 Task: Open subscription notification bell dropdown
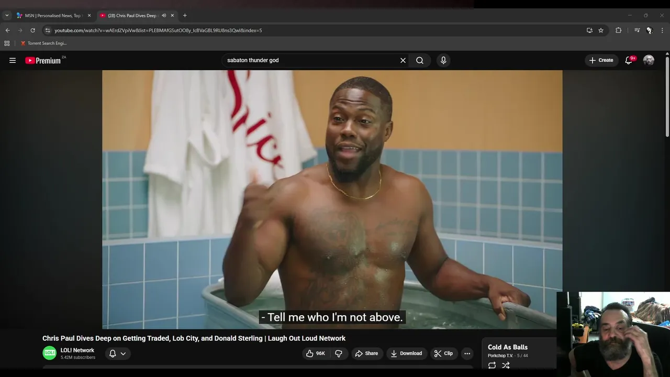click(117, 353)
